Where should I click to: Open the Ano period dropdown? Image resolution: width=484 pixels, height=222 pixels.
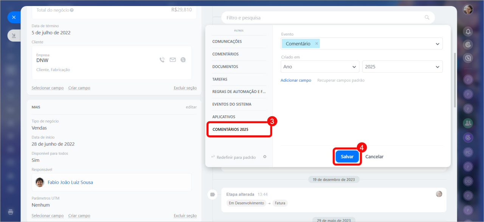point(320,67)
